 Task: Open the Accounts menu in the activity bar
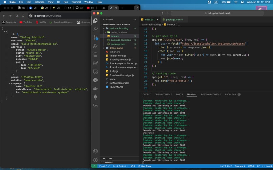pyautogui.click(x=96, y=151)
